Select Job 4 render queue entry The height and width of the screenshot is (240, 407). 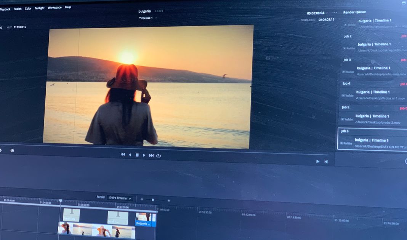click(x=373, y=91)
